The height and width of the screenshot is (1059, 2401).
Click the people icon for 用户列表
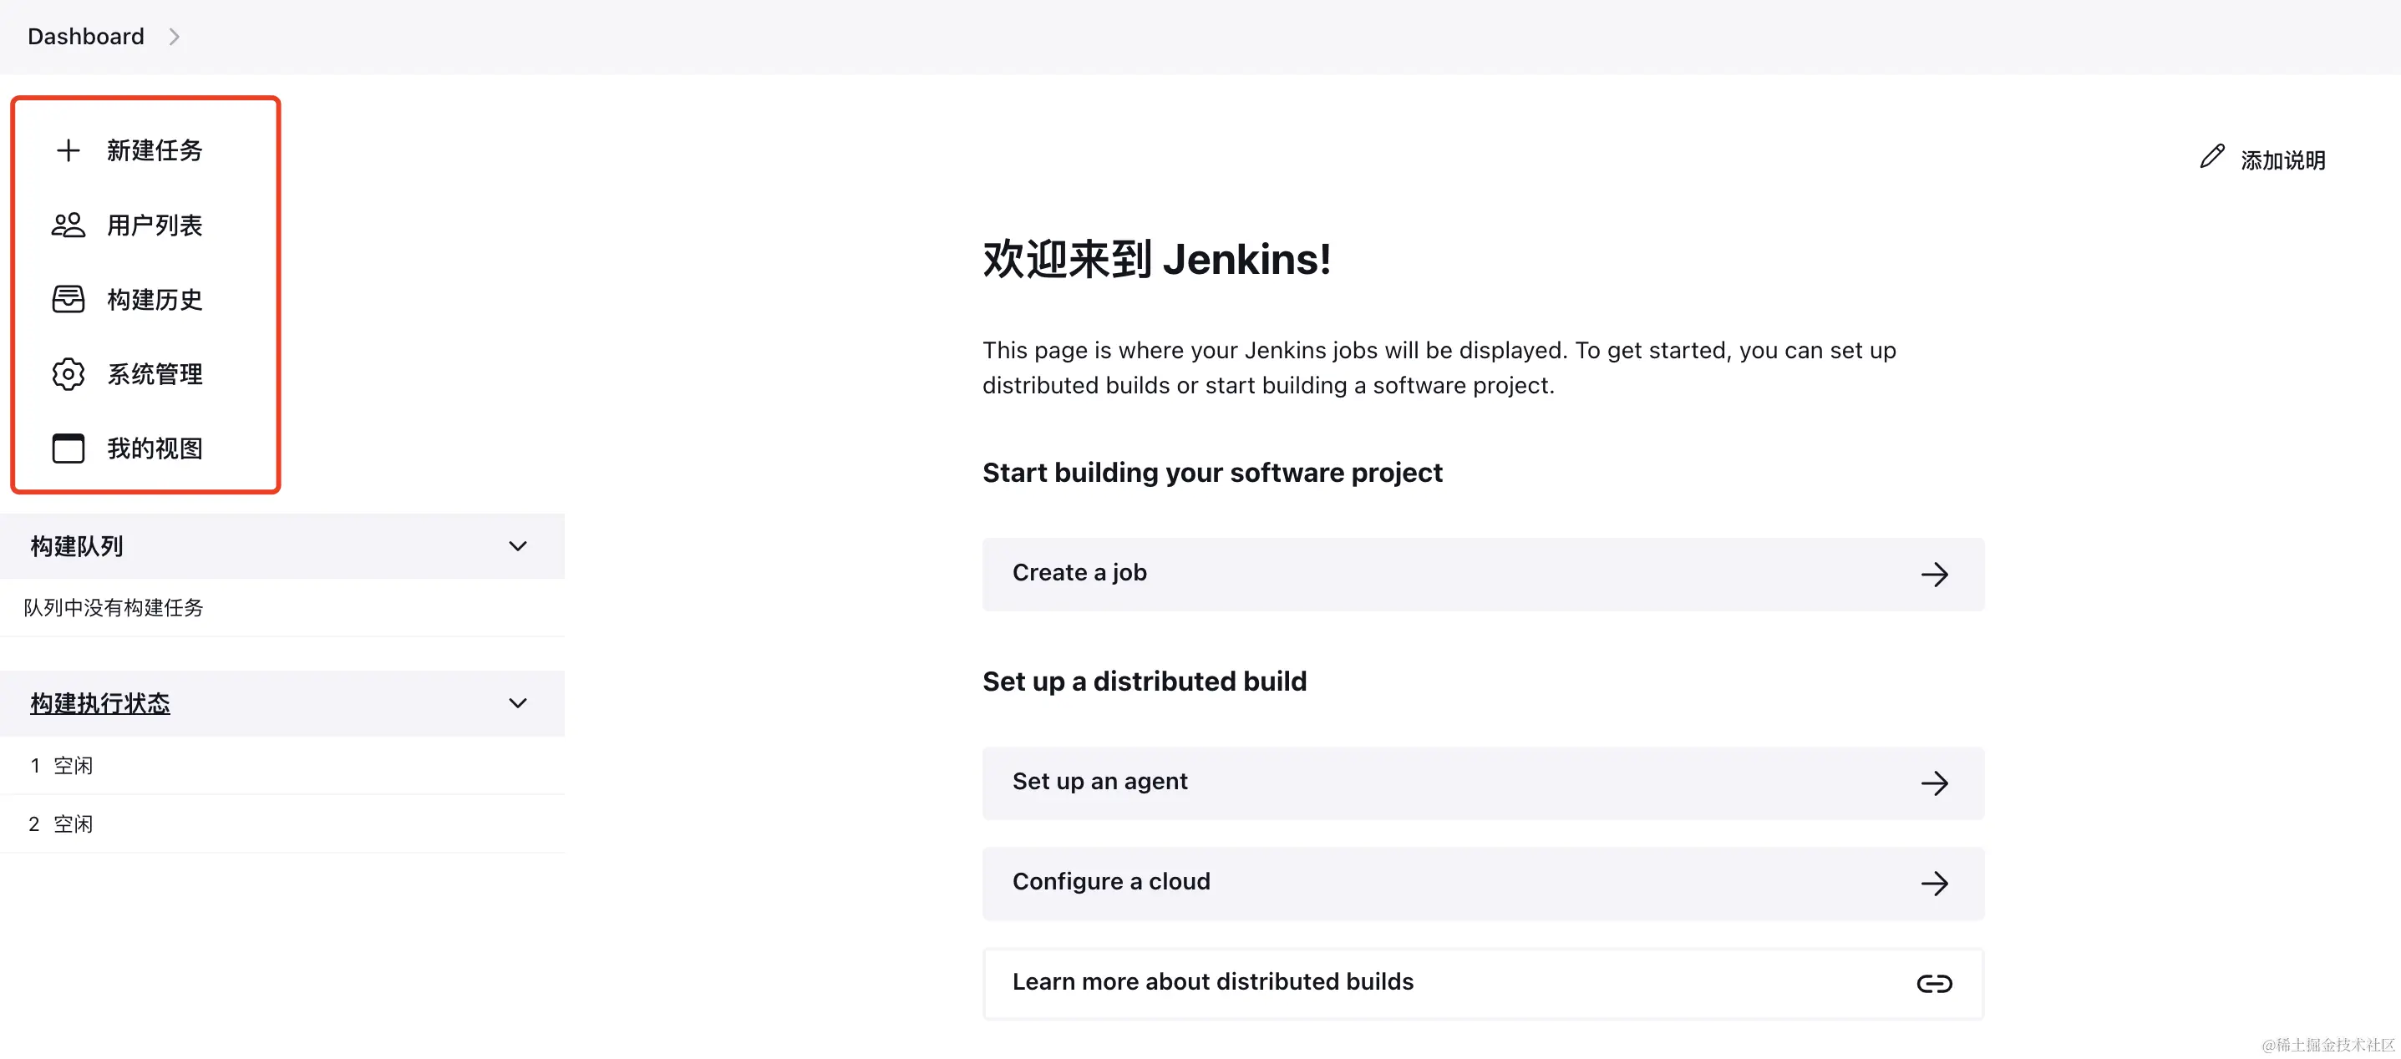point(68,225)
